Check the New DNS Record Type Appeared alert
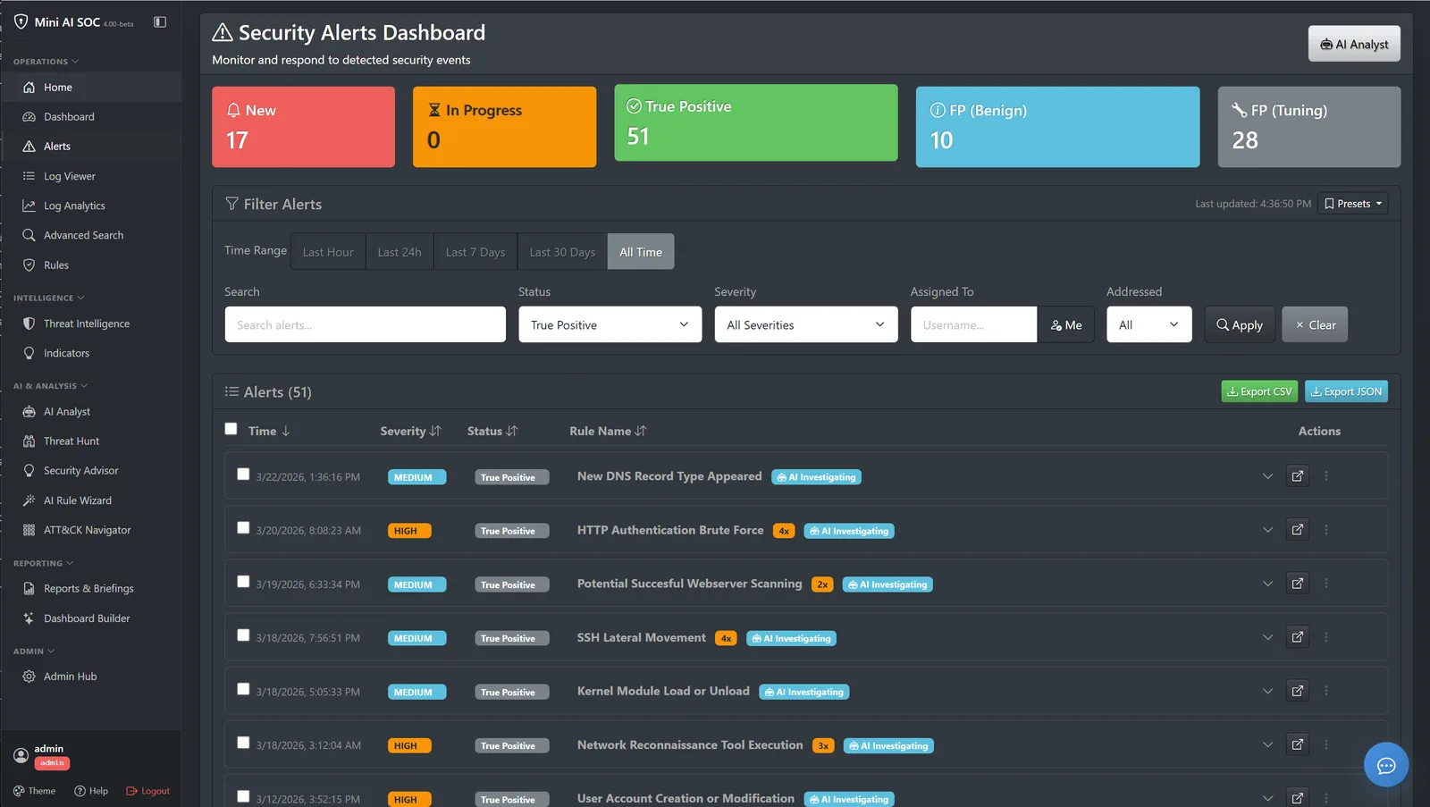The width and height of the screenshot is (1430, 807). 243,475
